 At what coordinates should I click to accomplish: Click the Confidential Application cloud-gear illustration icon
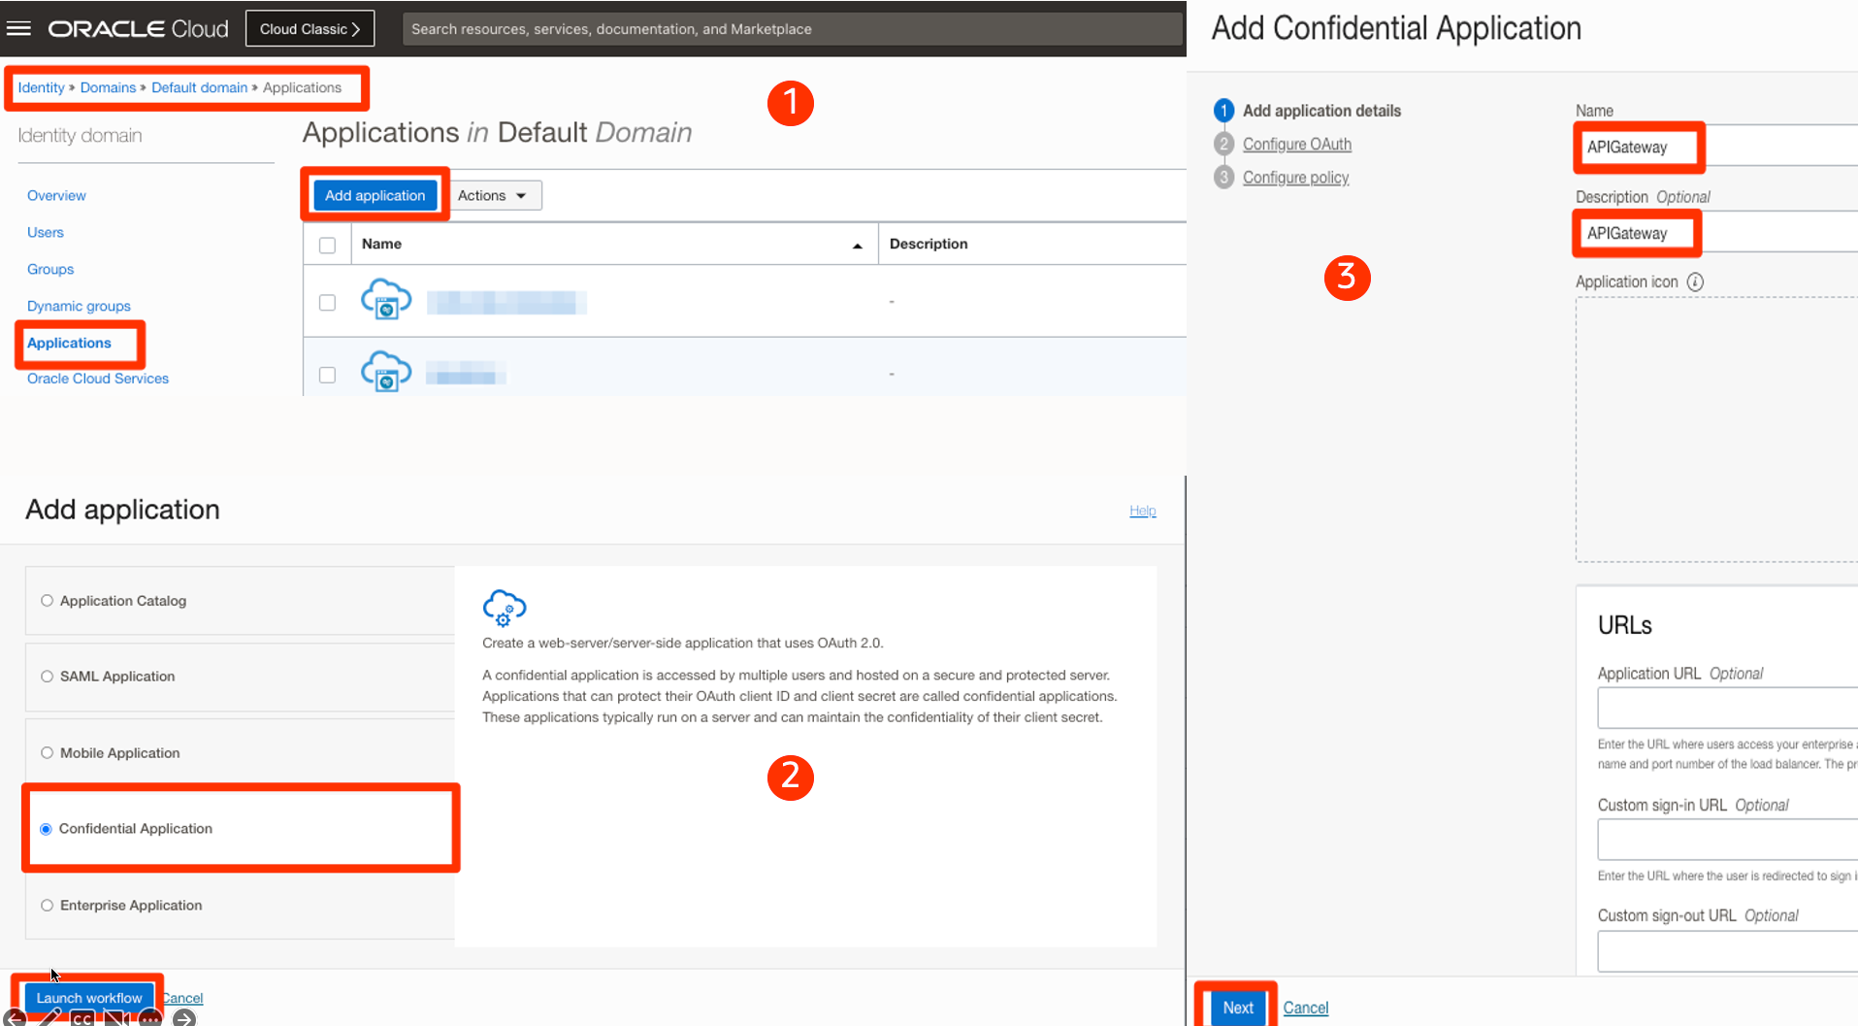(x=505, y=608)
